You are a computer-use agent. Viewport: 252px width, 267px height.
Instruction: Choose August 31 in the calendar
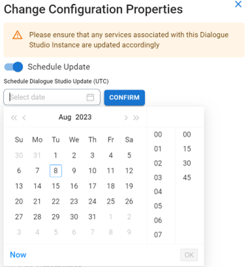pos(92,217)
